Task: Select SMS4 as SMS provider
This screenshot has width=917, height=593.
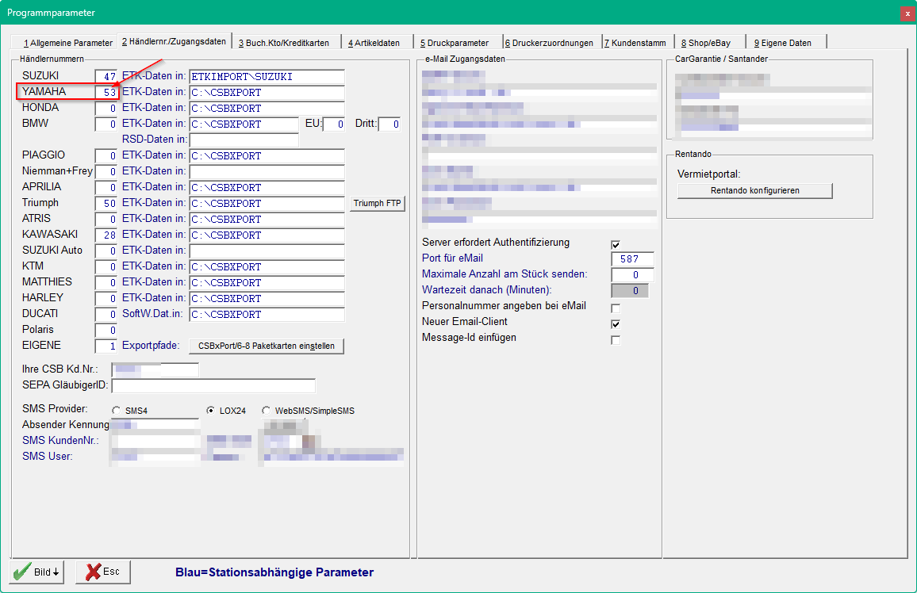Action: (117, 411)
